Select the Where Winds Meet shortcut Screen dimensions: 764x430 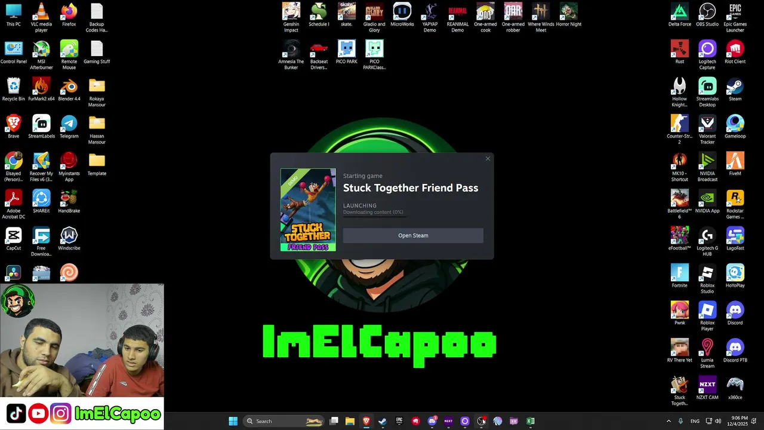[x=541, y=17]
